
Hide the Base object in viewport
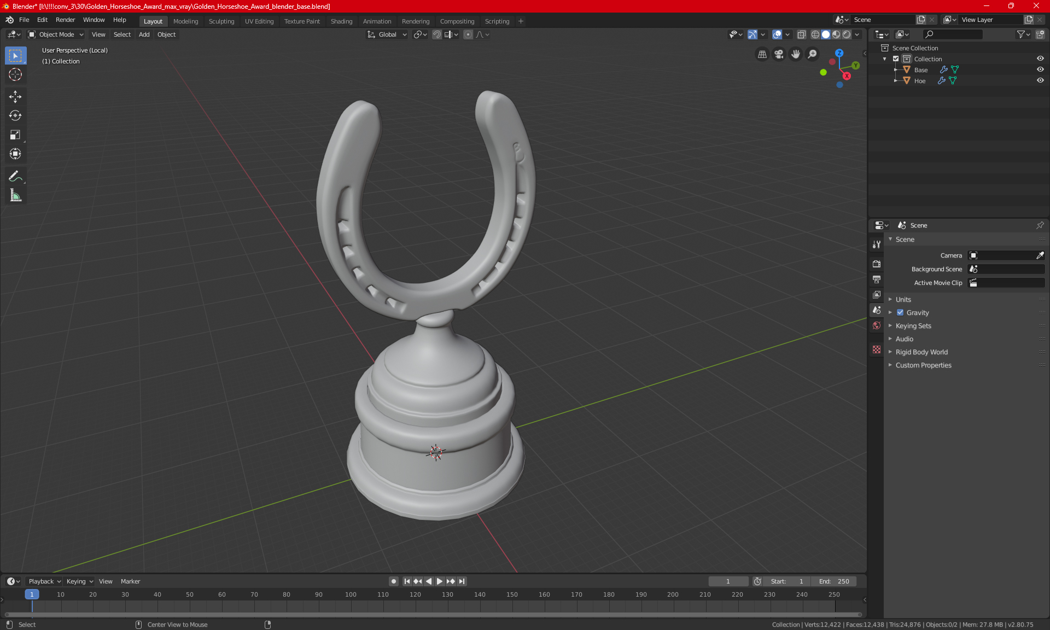click(x=1040, y=69)
